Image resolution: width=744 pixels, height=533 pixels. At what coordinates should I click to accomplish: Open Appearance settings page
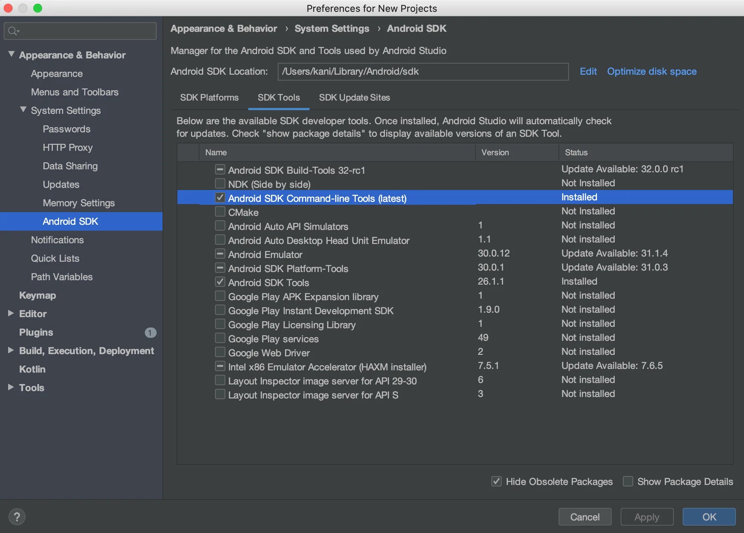pos(57,74)
